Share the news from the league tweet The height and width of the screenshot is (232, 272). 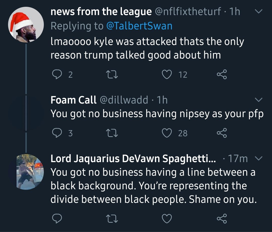coord(222,74)
